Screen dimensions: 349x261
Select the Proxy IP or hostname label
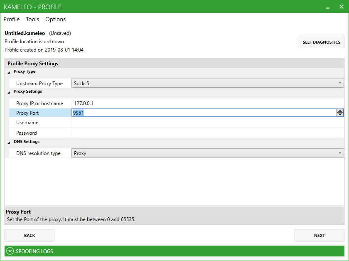[39, 103]
